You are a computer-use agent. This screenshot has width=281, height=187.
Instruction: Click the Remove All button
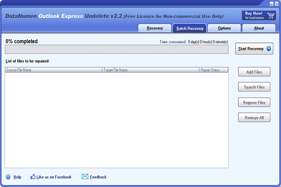(x=254, y=118)
